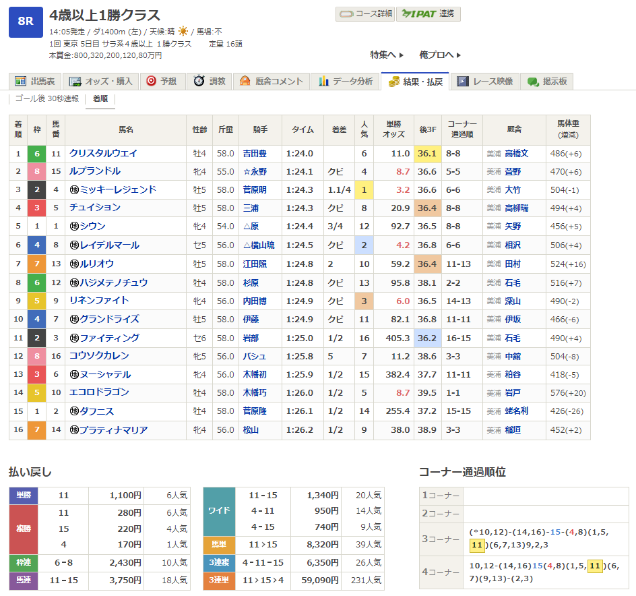Click the stable icon on 厩舎コメント tab
The height and width of the screenshot is (596, 636).
pos(245,81)
